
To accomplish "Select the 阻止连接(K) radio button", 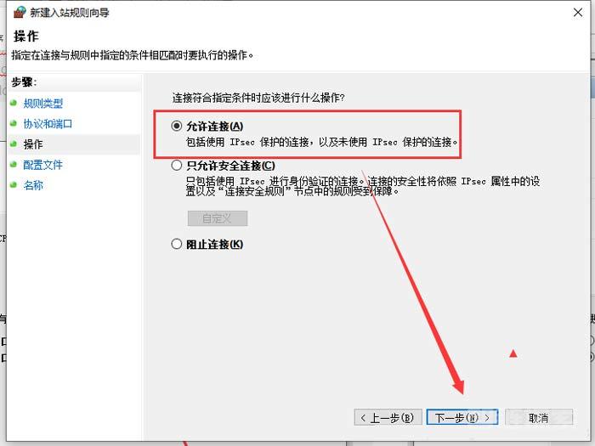I will click(x=177, y=244).
